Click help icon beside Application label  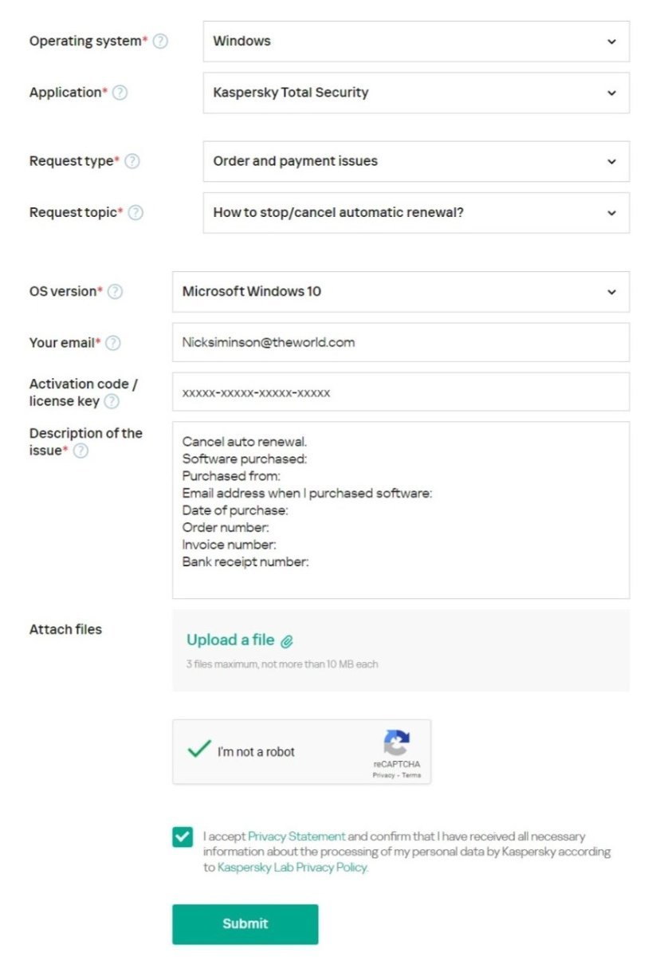pyautogui.click(x=120, y=93)
